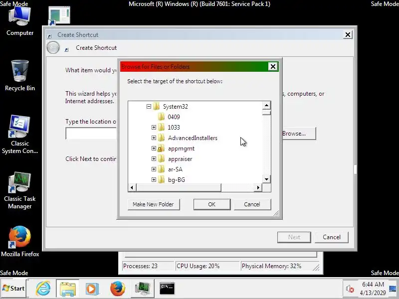Image resolution: width=399 pixels, height=299 pixels.
Task: Select the System32 folder label
Action: [176, 107]
